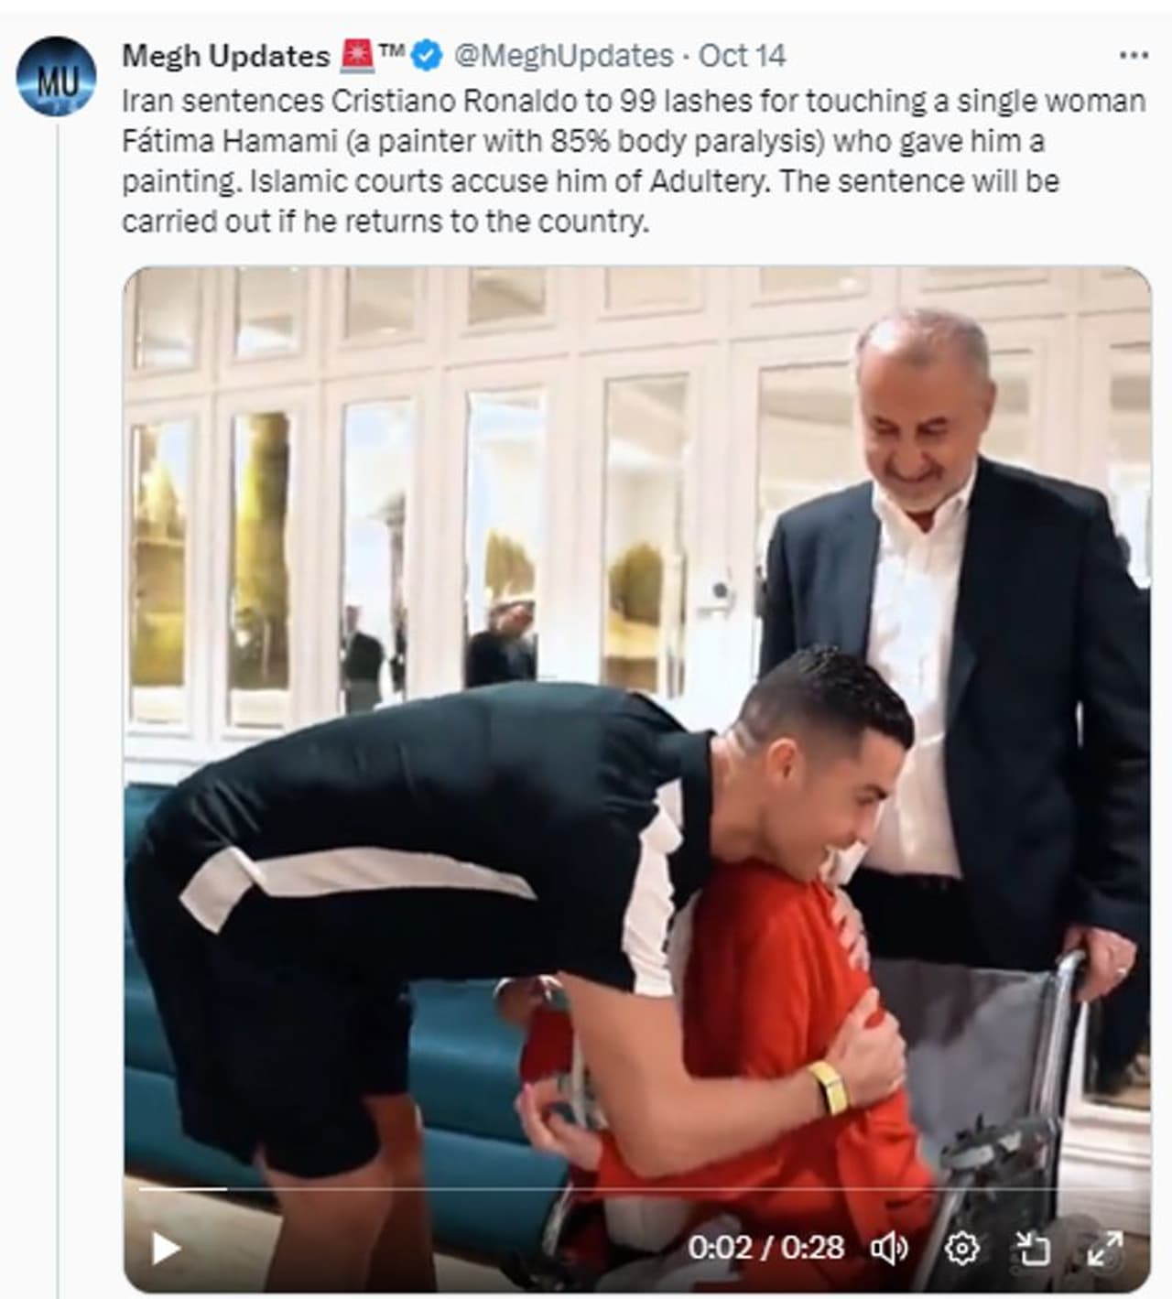This screenshot has height=1299, width=1172.
Task: Expand video to fullscreen
Action: coord(1105,1248)
